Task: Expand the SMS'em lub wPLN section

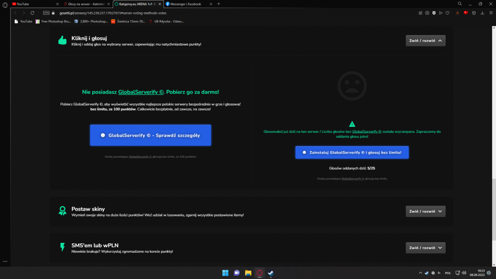Action: [426, 248]
